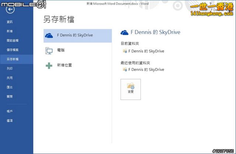Open the 帳戶 account page
Viewport: 236px width, 154px height.
pyautogui.click(x=10, y=111)
